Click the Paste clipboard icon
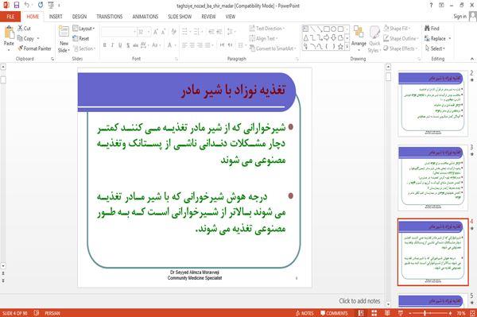The image size is (477, 317). click(9, 33)
